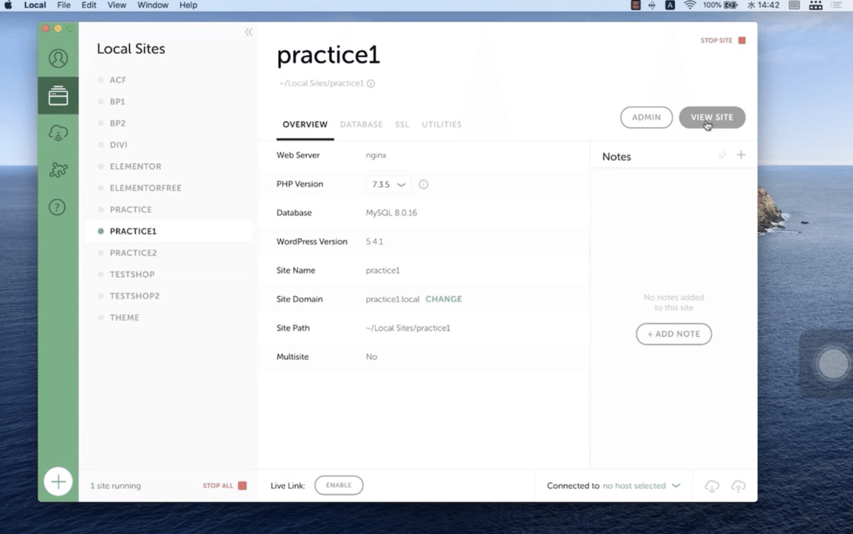853x534 pixels.
Task: Switch to the SSL tab
Action: click(x=402, y=125)
